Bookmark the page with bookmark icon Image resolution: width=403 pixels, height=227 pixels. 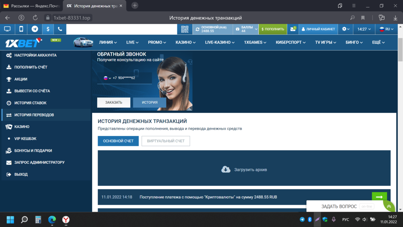363,18
